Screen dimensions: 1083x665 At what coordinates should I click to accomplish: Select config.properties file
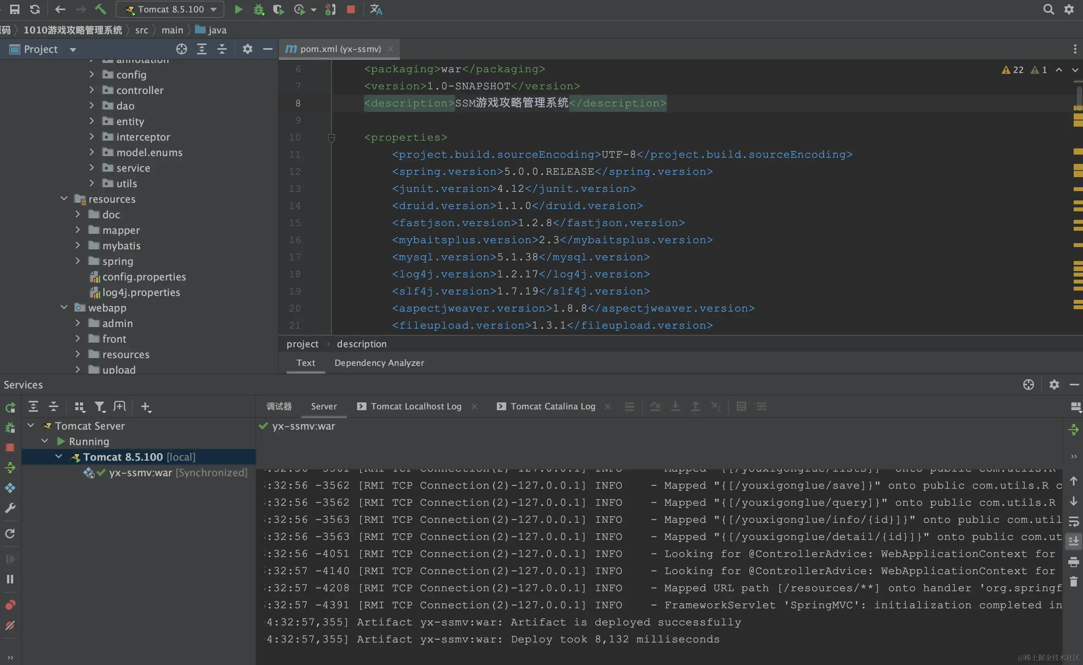(144, 277)
